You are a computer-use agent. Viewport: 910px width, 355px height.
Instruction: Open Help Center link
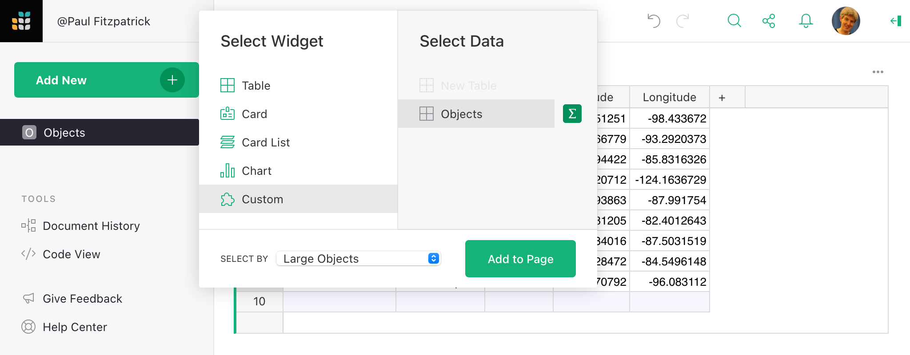pyautogui.click(x=75, y=327)
